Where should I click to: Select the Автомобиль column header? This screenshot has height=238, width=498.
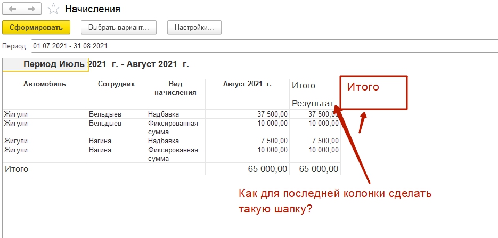[45, 84]
